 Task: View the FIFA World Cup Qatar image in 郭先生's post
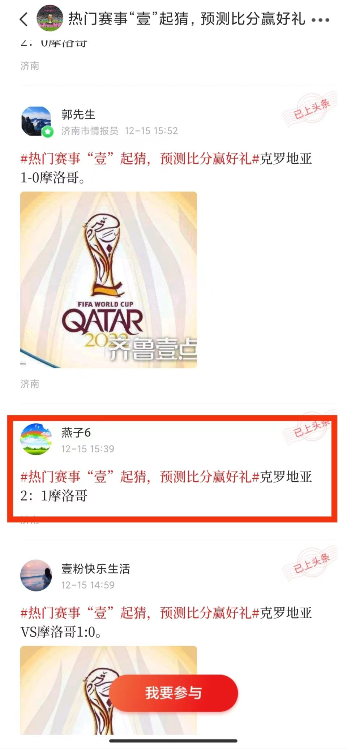(x=108, y=280)
